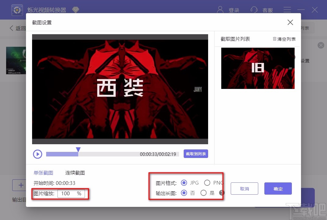Screen dimensions: 327x220
Task: Switch to the 单张截图 tab
Action: pyautogui.click(x=43, y=173)
